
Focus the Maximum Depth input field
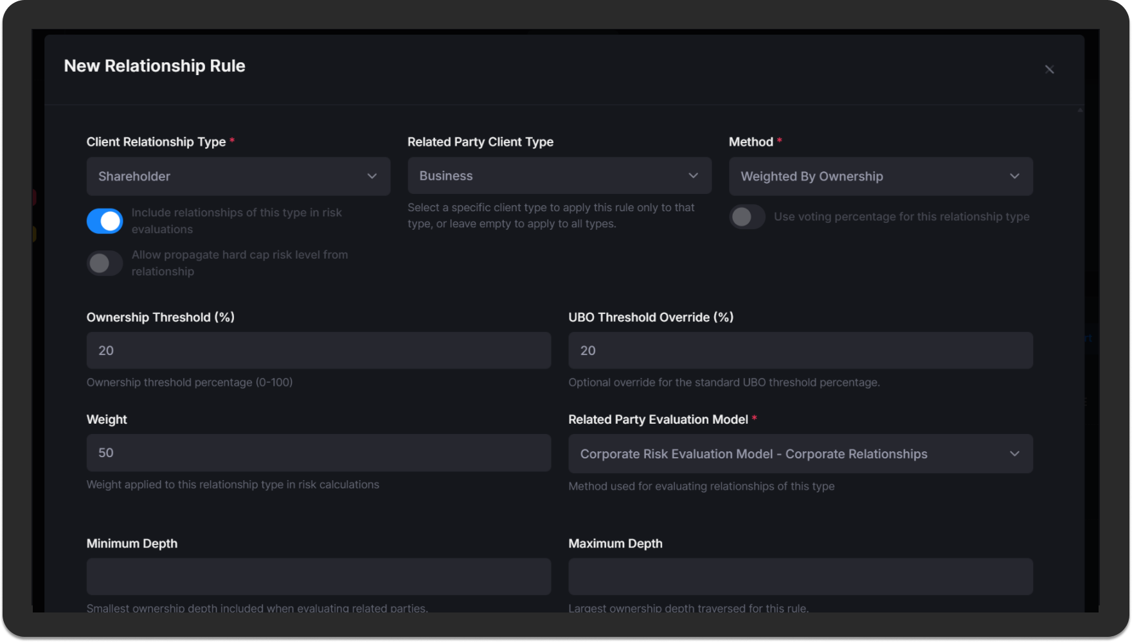pyautogui.click(x=800, y=577)
